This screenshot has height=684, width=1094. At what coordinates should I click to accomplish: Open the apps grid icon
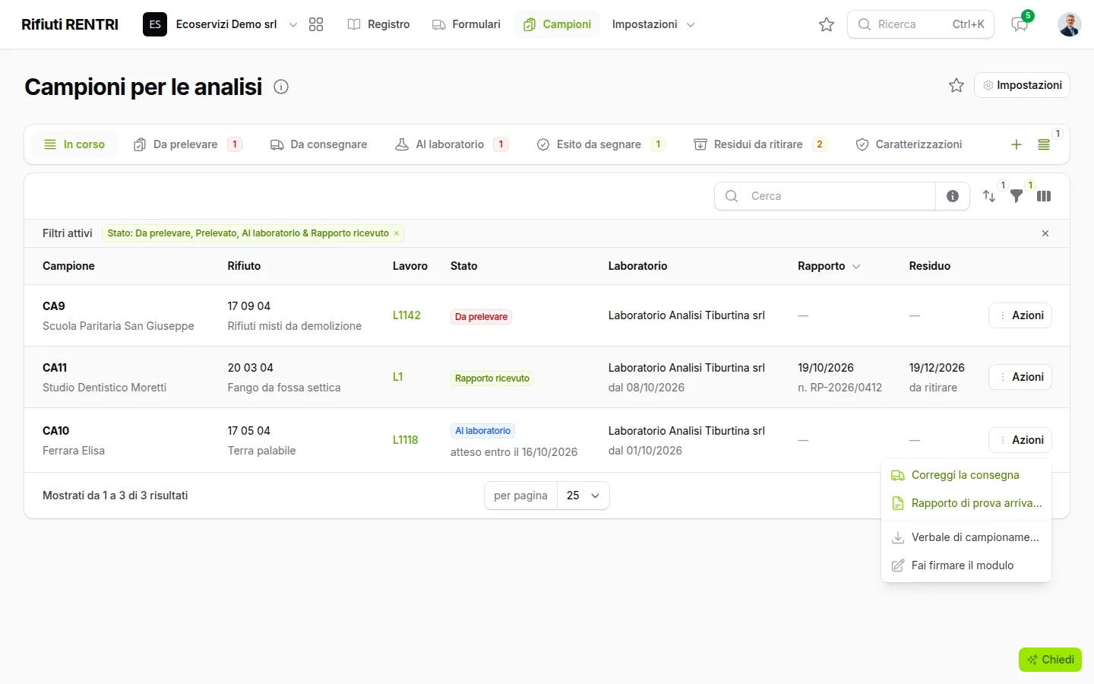tap(316, 24)
